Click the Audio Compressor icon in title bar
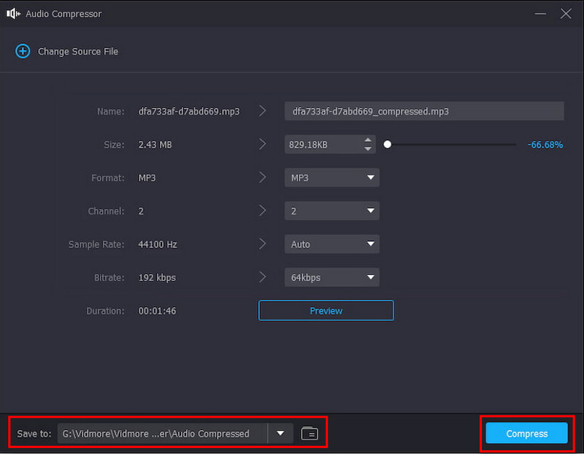The width and height of the screenshot is (584, 454). (x=12, y=13)
